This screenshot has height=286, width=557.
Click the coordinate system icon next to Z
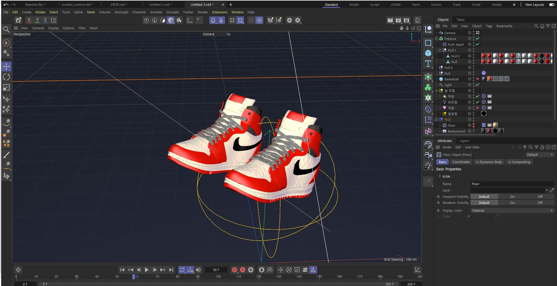tap(54, 20)
